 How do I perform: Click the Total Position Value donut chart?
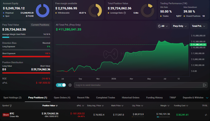(147, 10)
